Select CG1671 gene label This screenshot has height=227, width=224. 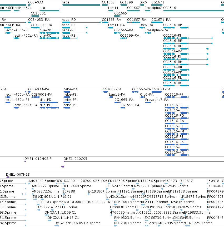point(158,2)
